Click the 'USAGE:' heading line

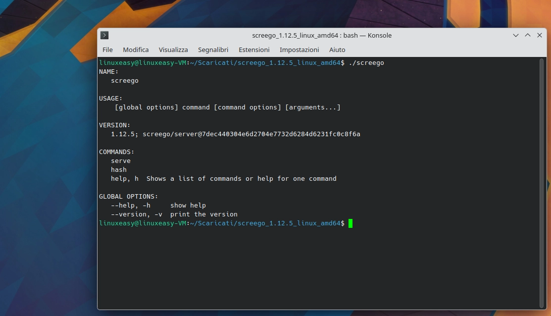[111, 99]
